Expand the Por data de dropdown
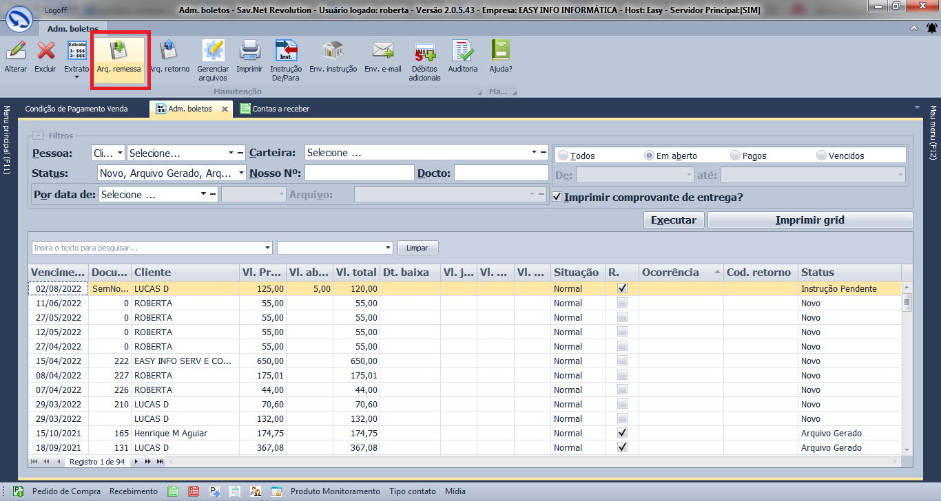The width and height of the screenshot is (941, 501). (203, 195)
